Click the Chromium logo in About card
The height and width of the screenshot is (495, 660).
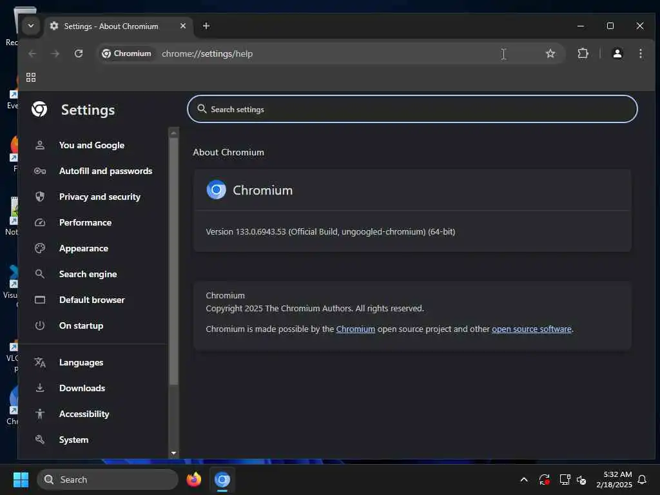coord(217,190)
